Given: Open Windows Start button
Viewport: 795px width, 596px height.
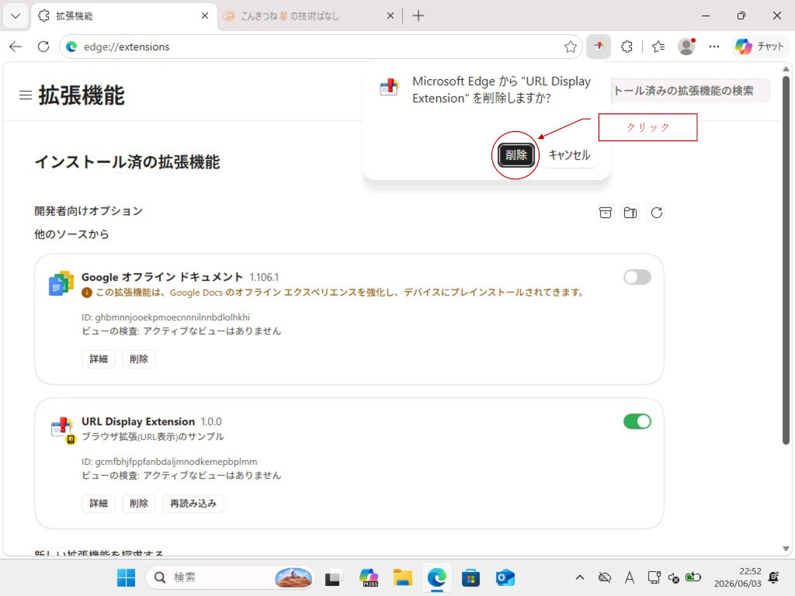Looking at the screenshot, I should tap(127, 577).
